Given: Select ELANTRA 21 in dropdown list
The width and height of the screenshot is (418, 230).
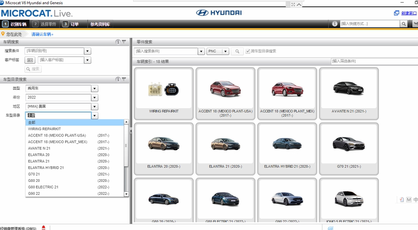Looking at the screenshot, I should 75,161.
